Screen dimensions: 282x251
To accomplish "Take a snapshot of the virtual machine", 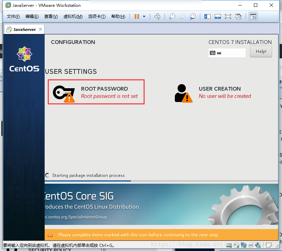I will pos(172,16).
